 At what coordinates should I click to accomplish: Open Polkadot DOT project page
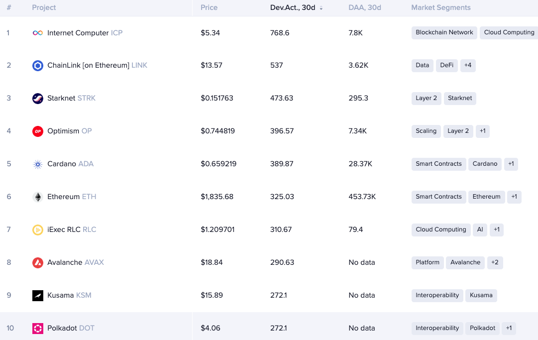tap(71, 329)
